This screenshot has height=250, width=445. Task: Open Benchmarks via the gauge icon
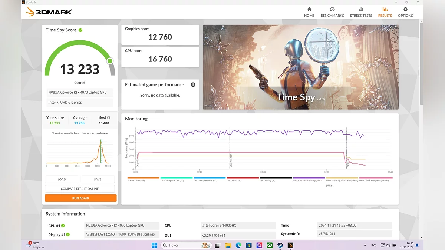(332, 9)
